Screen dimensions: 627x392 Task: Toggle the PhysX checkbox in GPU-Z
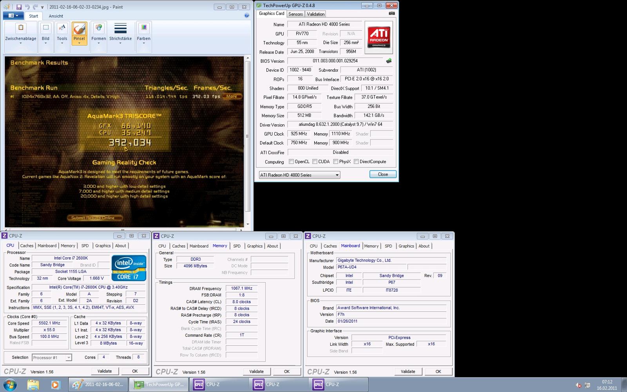[x=335, y=162]
